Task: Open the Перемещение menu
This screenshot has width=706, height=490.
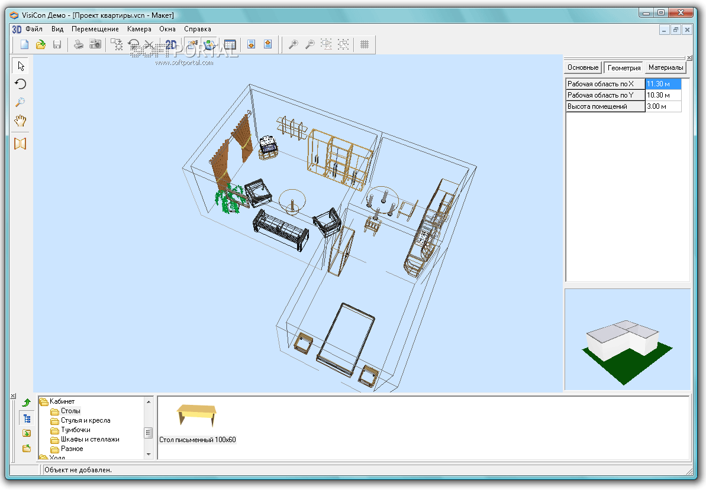Action: [95, 29]
